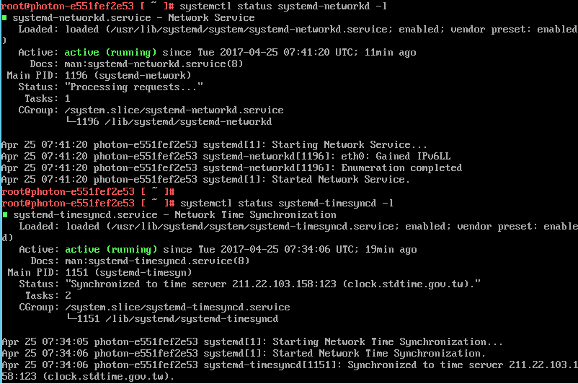The image size is (578, 384).
Task: Click the man:systemd-timesyncd.service(8) docs reference
Action: 157,261
